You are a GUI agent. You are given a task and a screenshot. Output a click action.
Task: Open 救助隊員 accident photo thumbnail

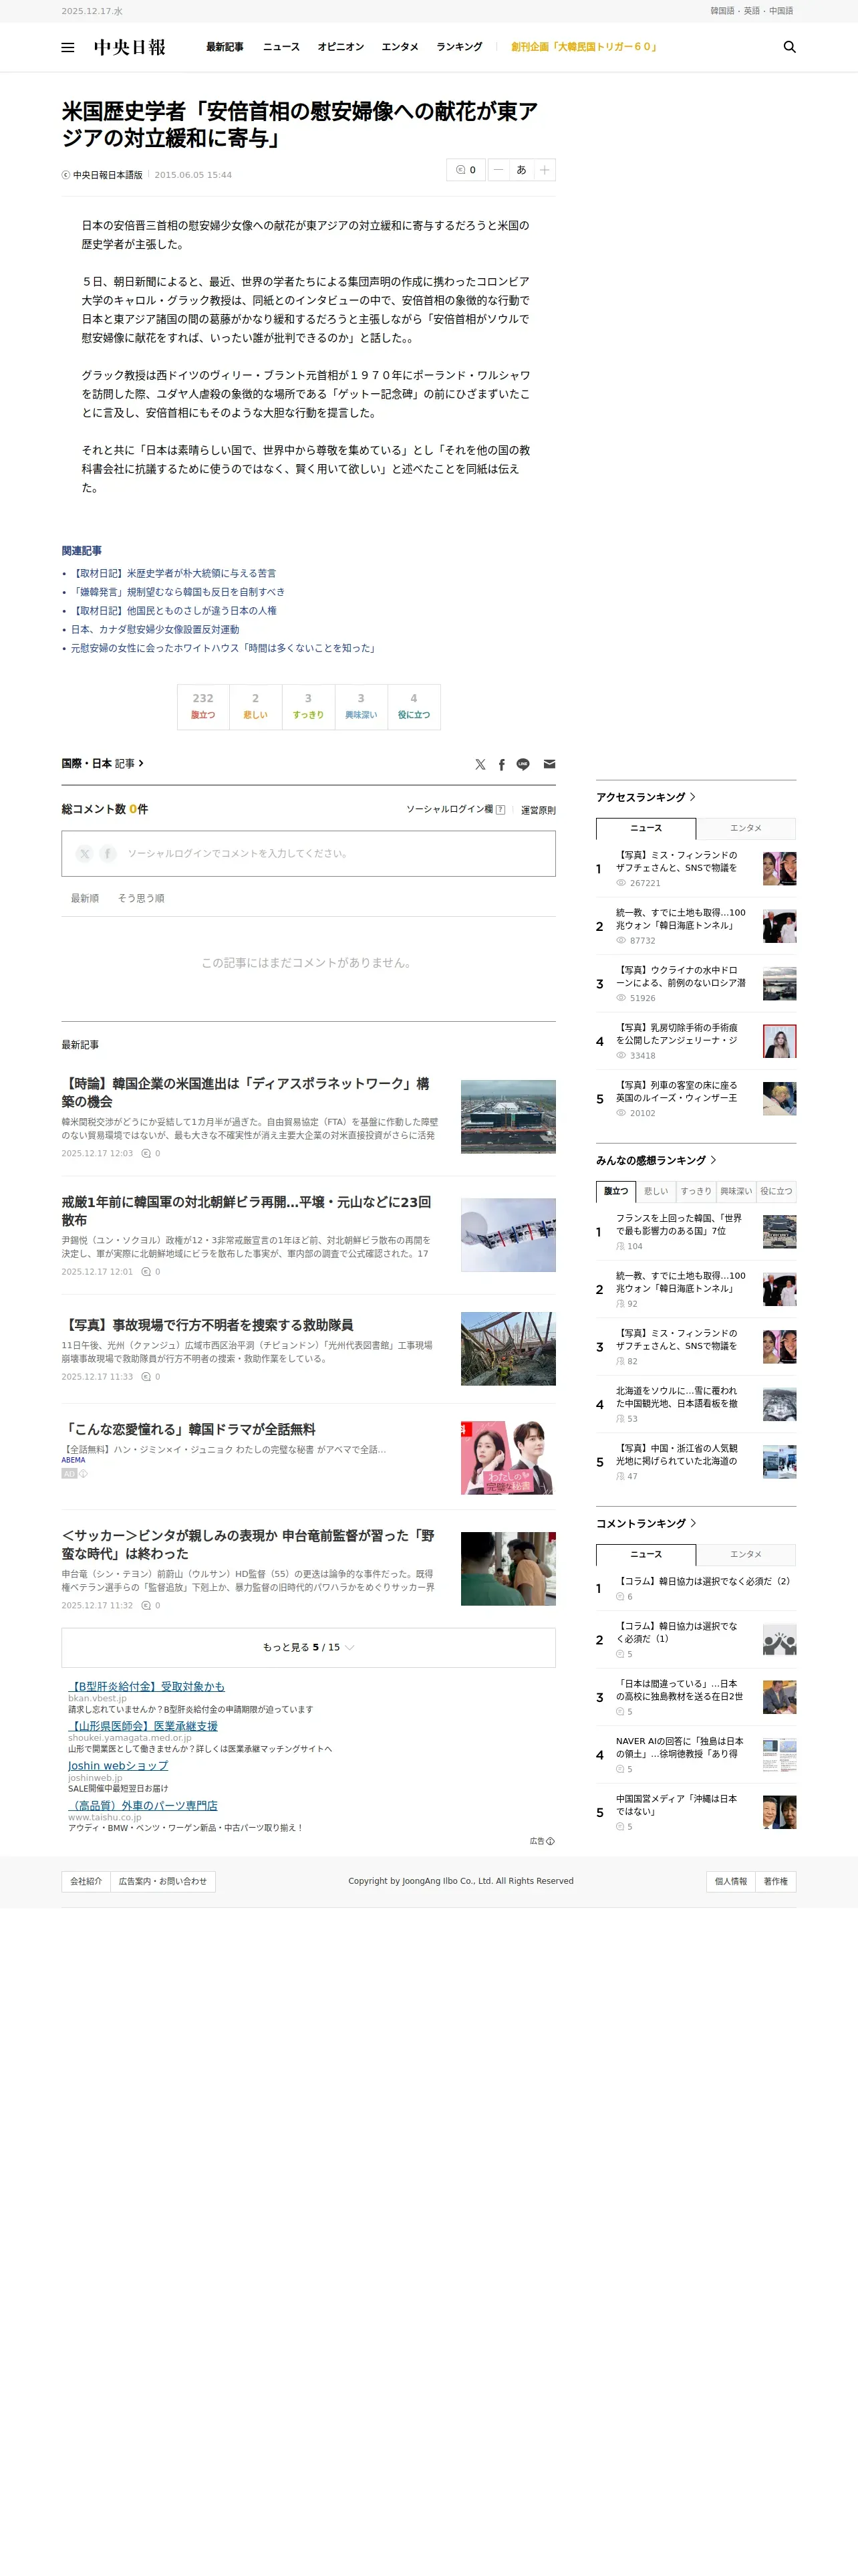point(507,1349)
